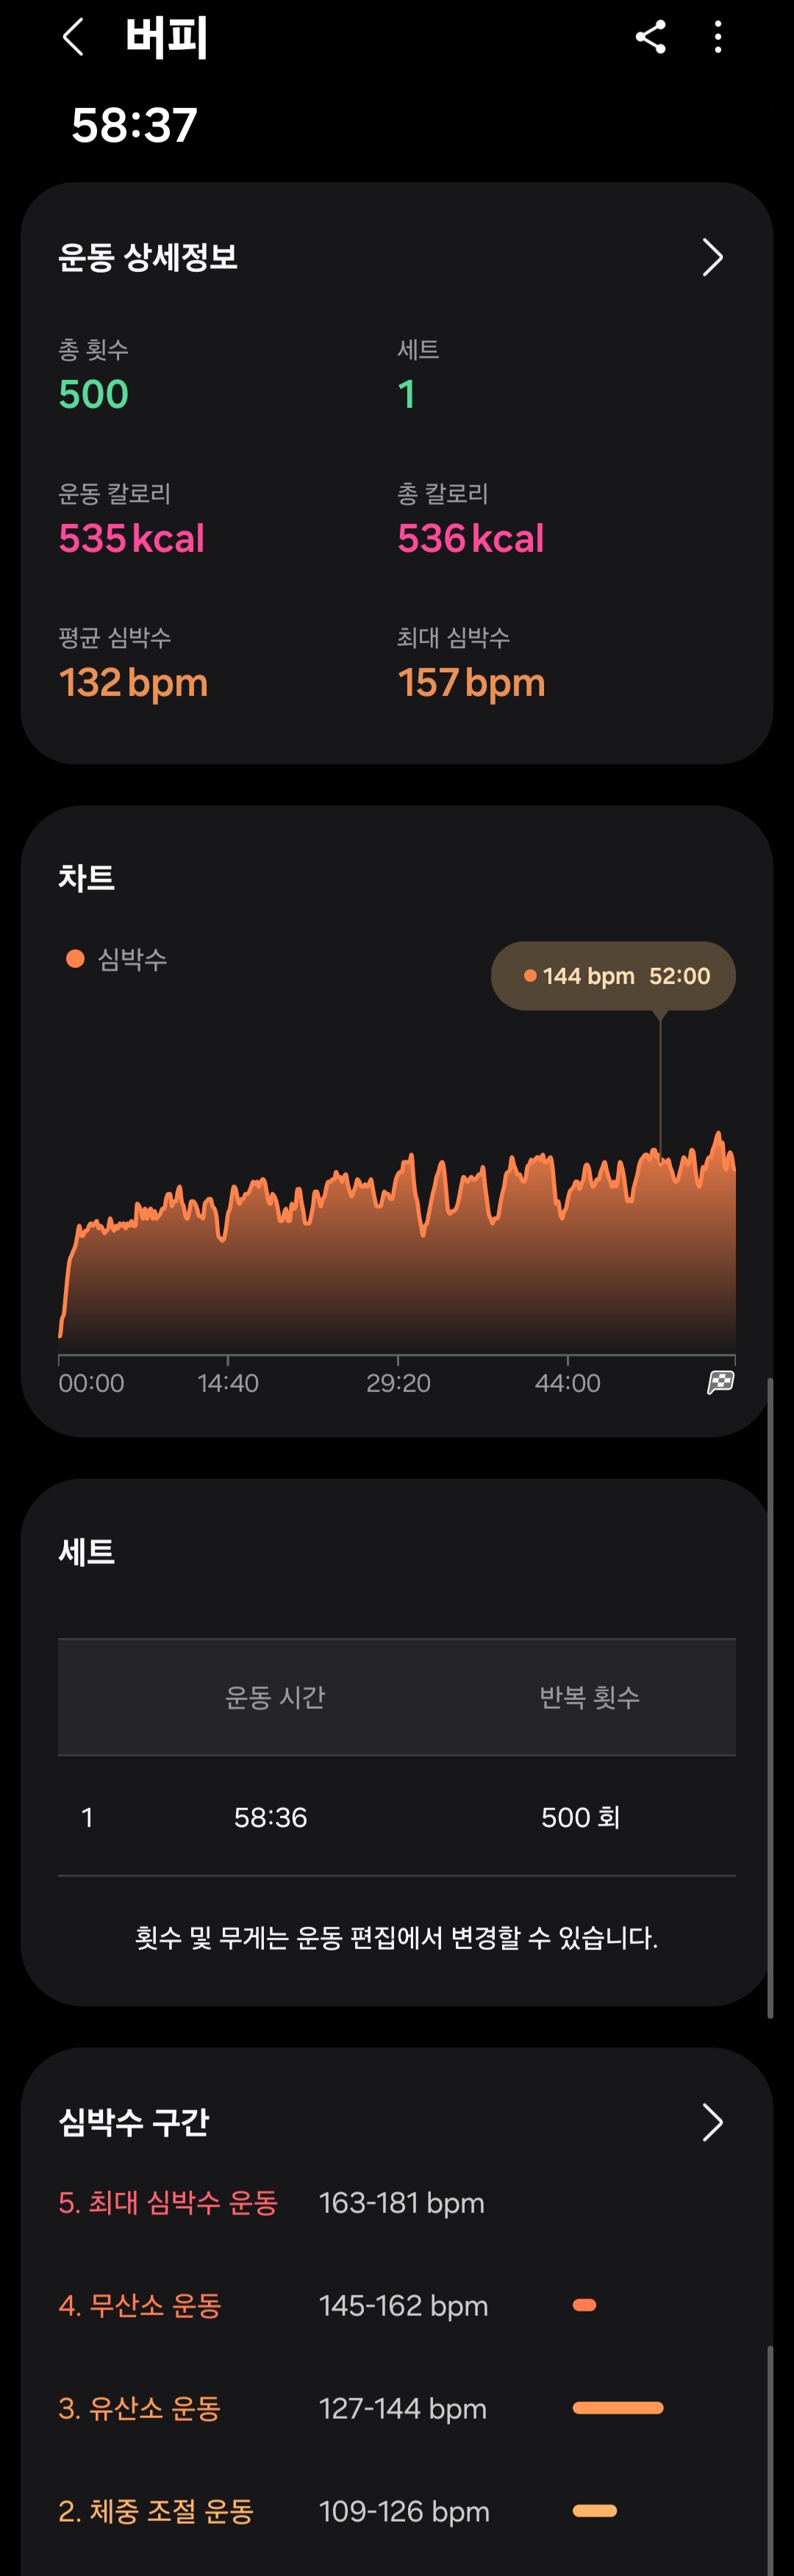Image resolution: width=794 pixels, height=2576 pixels.
Task: Tap the back arrow icon
Action: (73, 38)
